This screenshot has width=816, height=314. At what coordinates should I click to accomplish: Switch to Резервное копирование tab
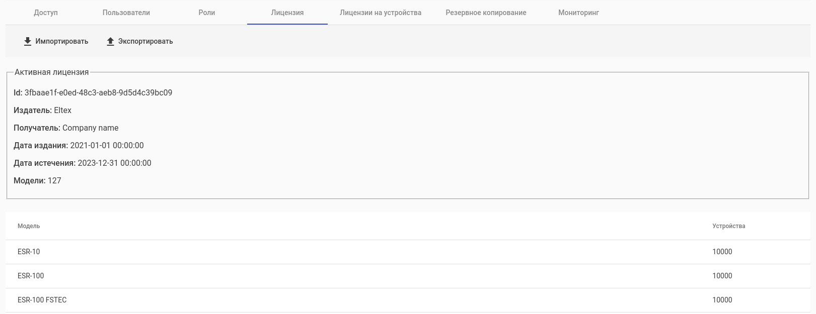[486, 13]
